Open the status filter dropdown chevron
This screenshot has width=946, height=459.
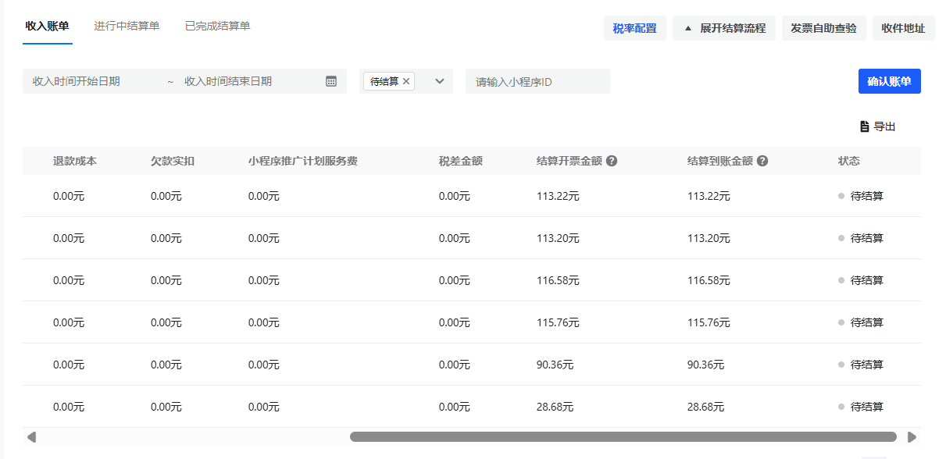[x=439, y=81]
